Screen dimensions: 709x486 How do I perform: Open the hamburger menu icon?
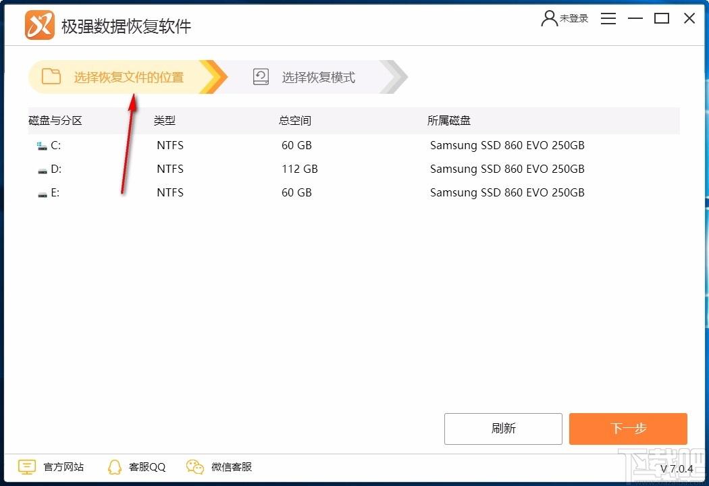[608, 19]
